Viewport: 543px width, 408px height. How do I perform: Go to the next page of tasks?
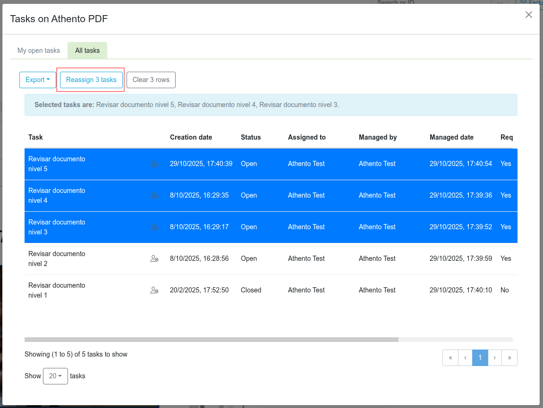coord(494,358)
